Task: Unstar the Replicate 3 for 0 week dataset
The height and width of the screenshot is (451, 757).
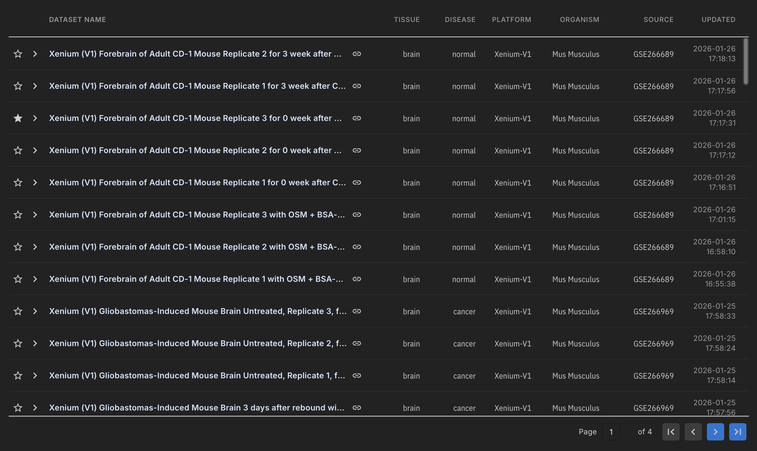Action: pyautogui.click(x=18, y=118)
